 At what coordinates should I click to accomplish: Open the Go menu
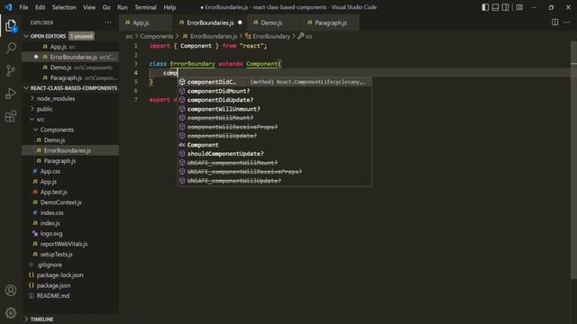[x=106, y=7]
